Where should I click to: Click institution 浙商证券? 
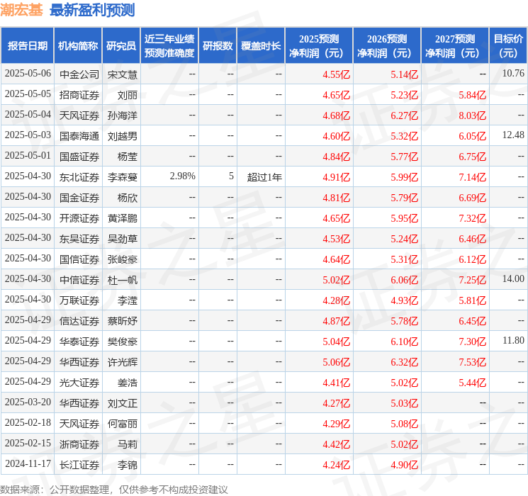(79, 444)
